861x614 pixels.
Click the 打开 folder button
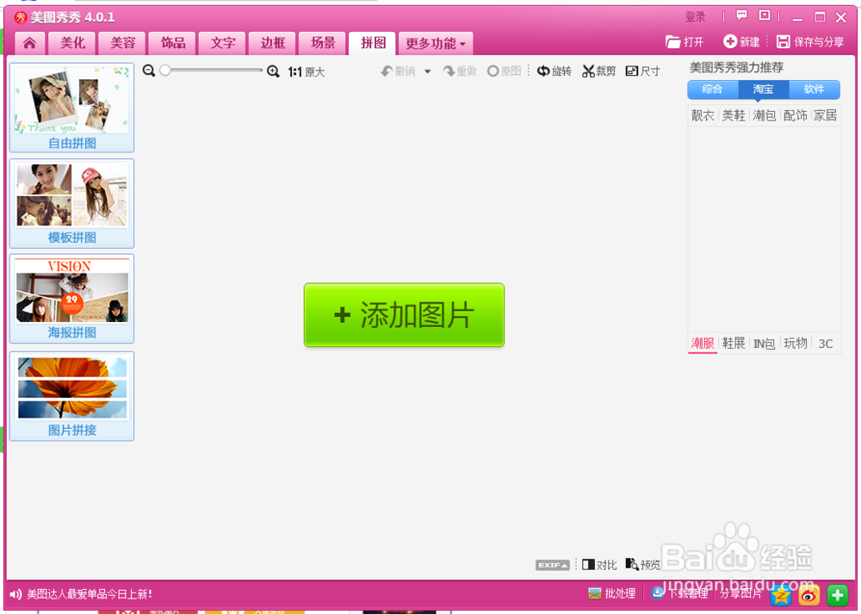tap(684, 41)
